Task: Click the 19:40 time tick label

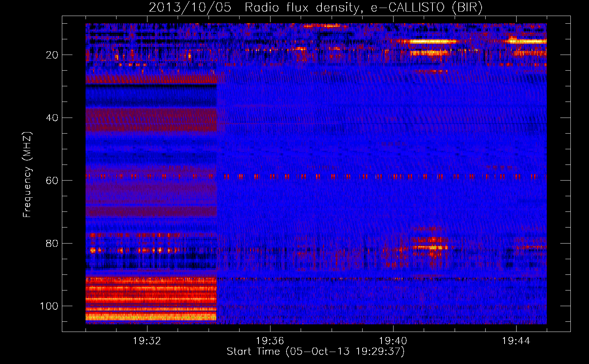Action: (x=393, y=341)
